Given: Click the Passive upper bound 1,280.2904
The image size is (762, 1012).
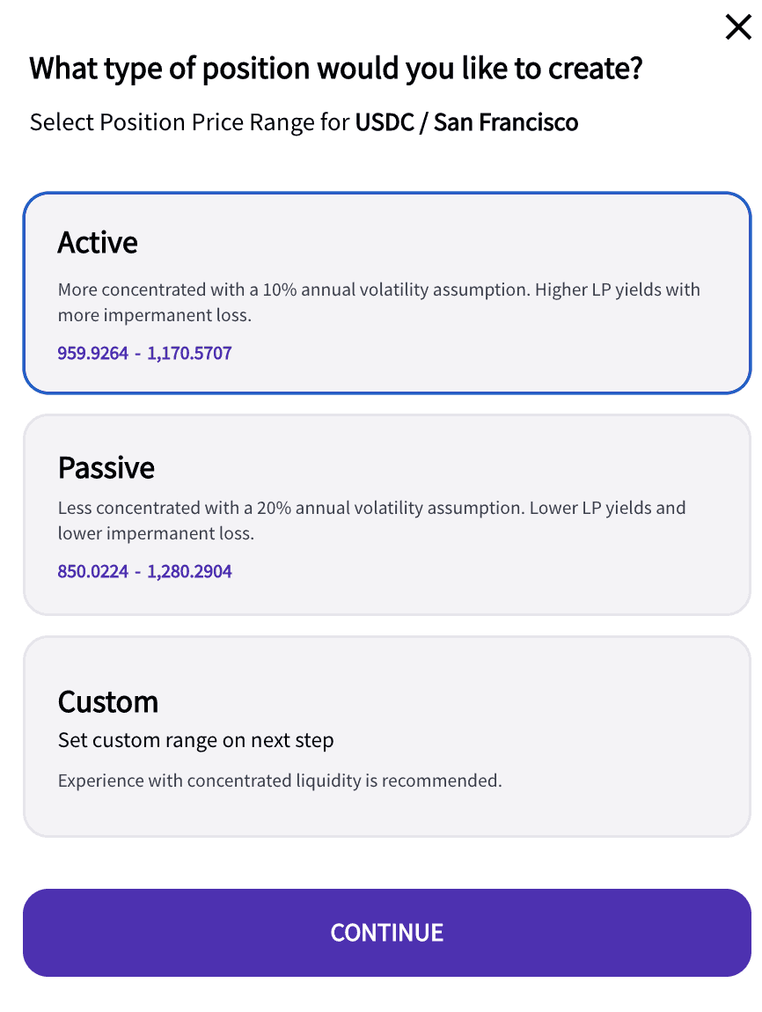Looking at the screenshot, I should click(189, 572).
